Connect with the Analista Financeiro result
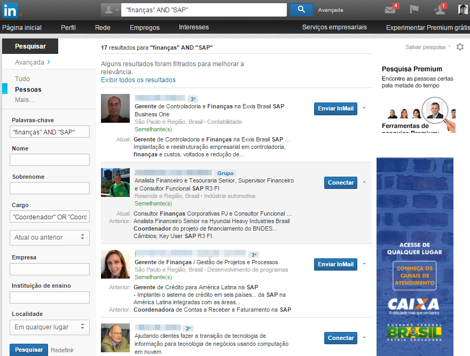The height and width of the screenshot is (356, 470). pyautogui.click(x=341, y=183)
